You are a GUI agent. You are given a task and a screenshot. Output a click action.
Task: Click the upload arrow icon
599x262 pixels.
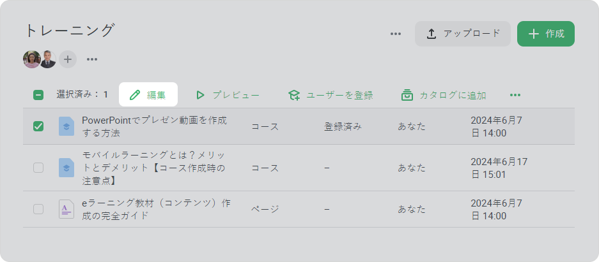432,34
